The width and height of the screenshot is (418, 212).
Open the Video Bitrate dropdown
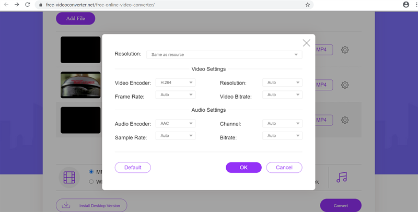(282, 95)
